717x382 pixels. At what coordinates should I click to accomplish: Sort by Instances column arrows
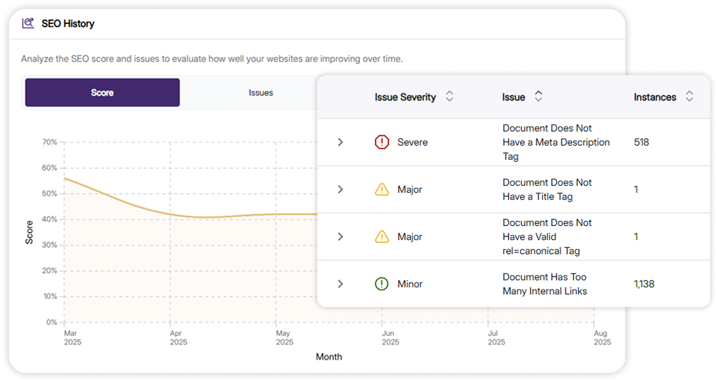689,97
